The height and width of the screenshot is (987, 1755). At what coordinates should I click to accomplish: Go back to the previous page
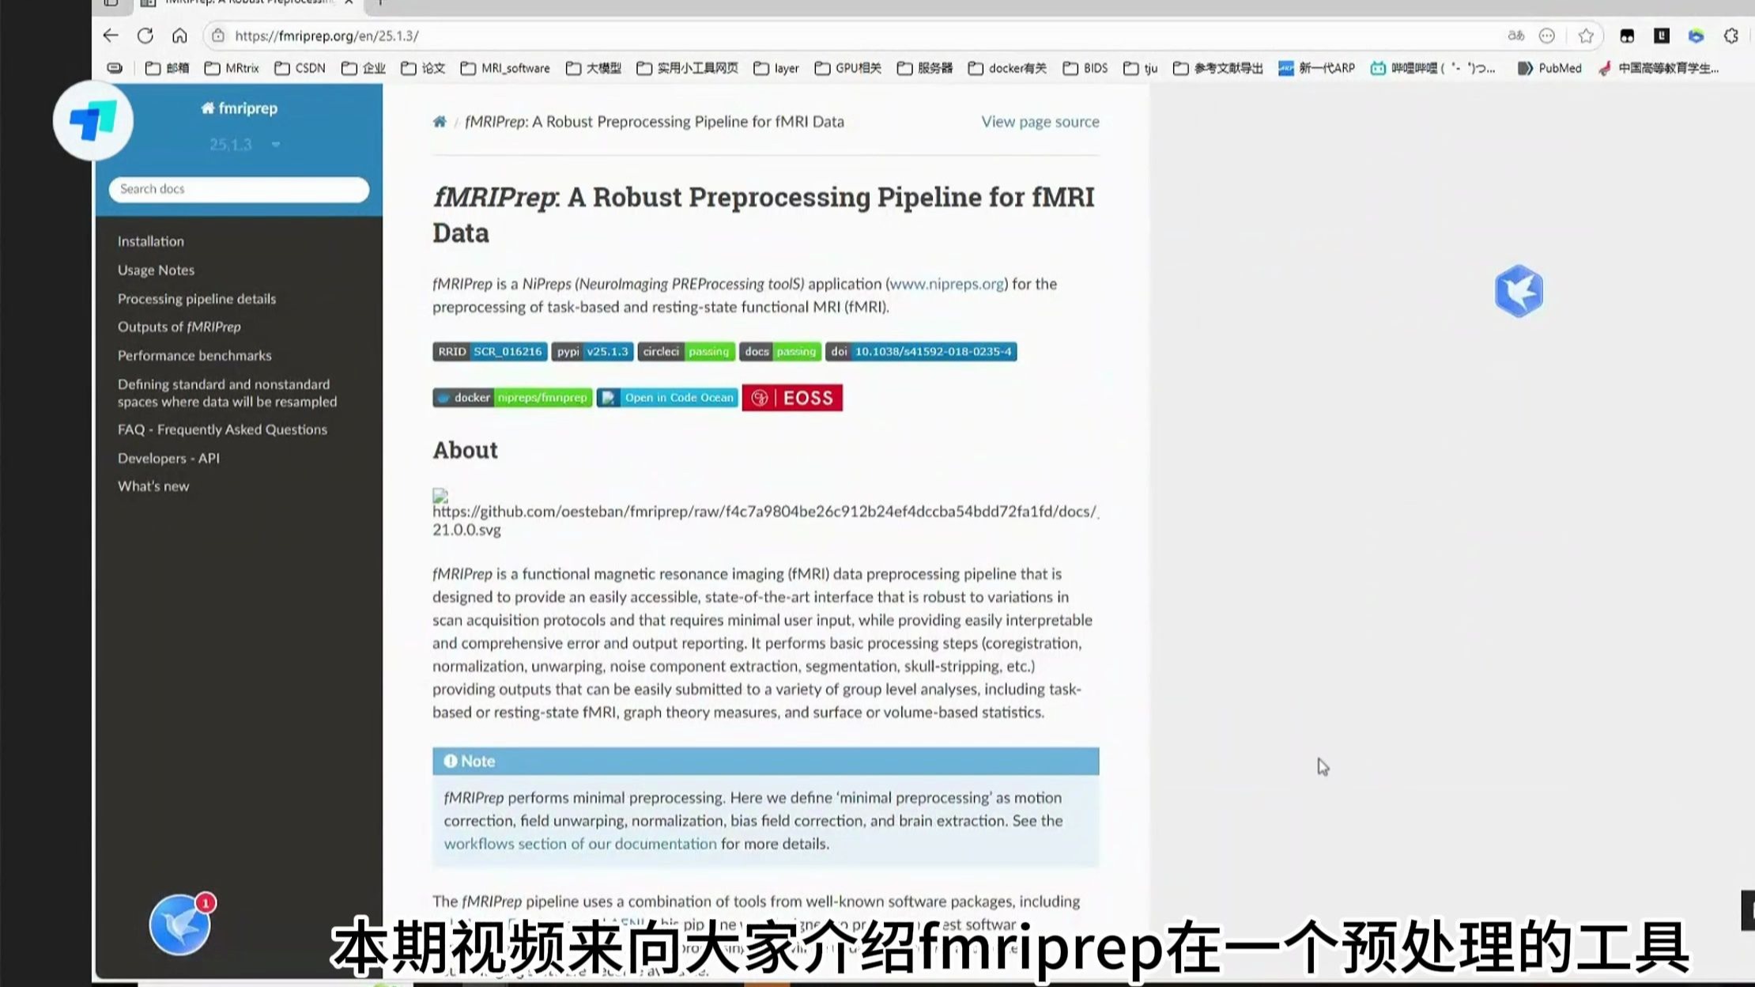111,36
